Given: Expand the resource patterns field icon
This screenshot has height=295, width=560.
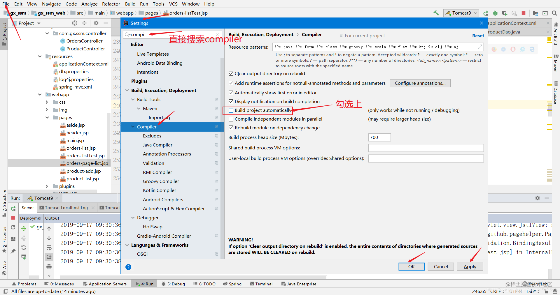Looking at the screenshot, I should (480, 47).
